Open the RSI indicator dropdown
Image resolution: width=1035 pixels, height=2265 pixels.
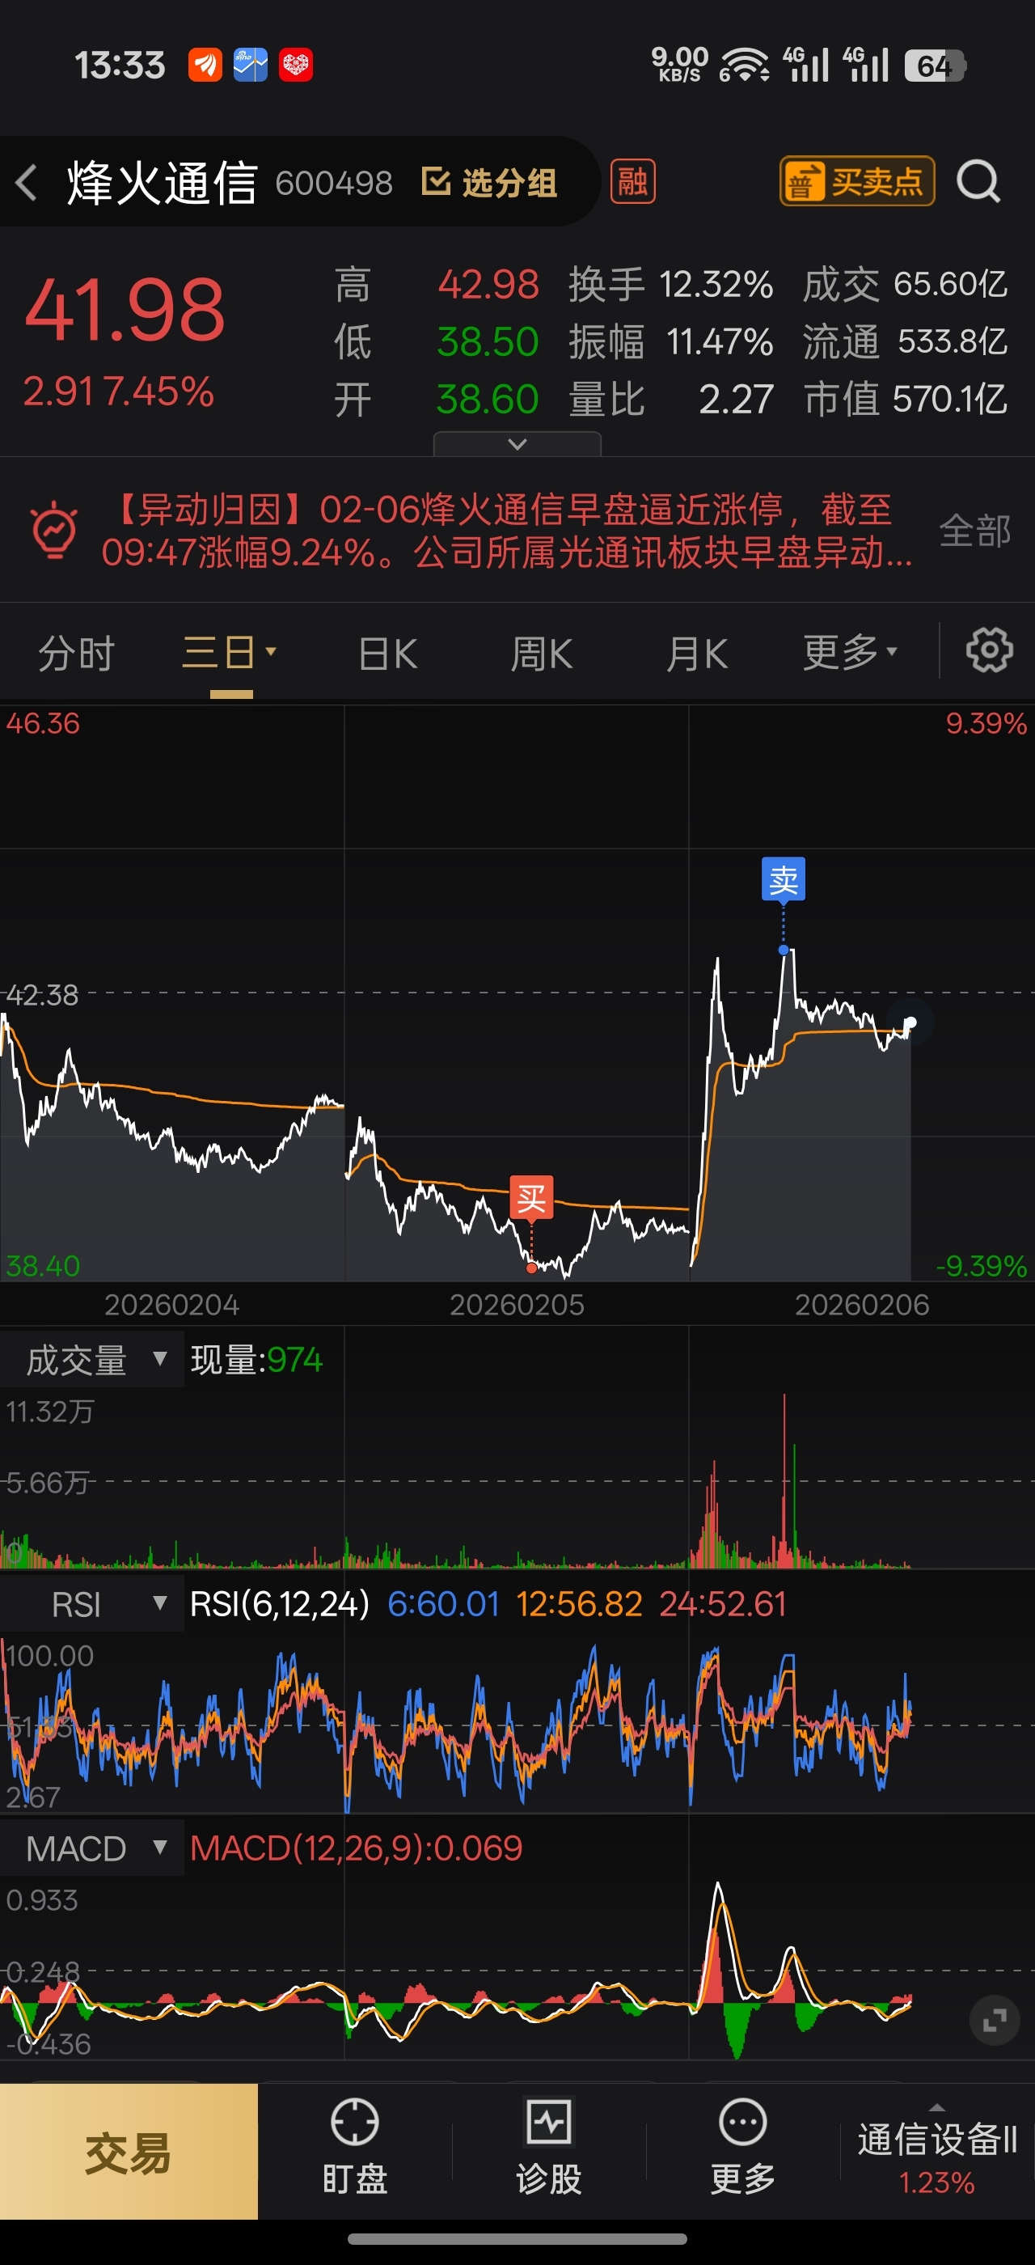point(92,1604)
